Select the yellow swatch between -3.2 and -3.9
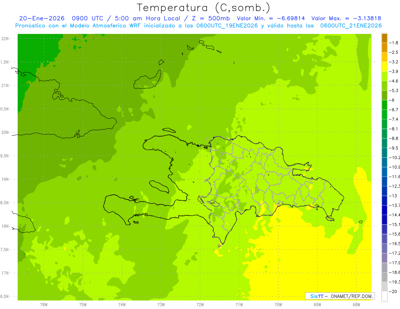Image resolution: width=400 pixels, height=309 pixels. (x=384, y=67)
